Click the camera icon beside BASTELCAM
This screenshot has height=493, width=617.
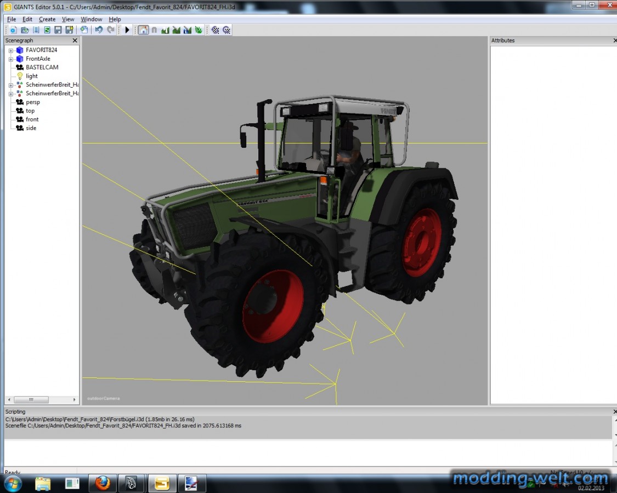(20, 67)
